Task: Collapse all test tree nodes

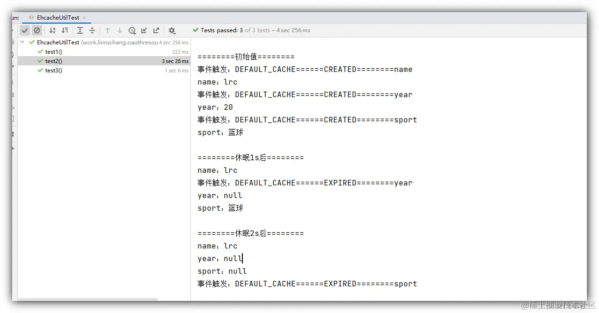Action: click(x=92, y=30)
